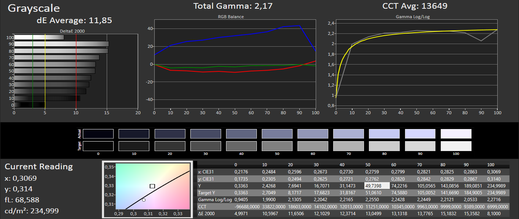Click the 90 bar in DeltaE 2000 chart
Screen dimensions: 519x219
click(x=61, y=44)
